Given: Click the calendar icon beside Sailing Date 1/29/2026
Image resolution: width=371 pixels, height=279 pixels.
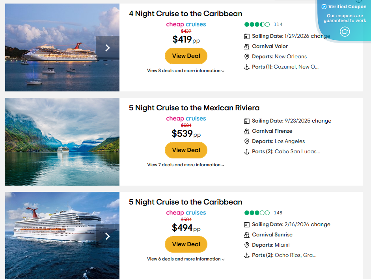Looking at the screenshot, I should (246, 36).
